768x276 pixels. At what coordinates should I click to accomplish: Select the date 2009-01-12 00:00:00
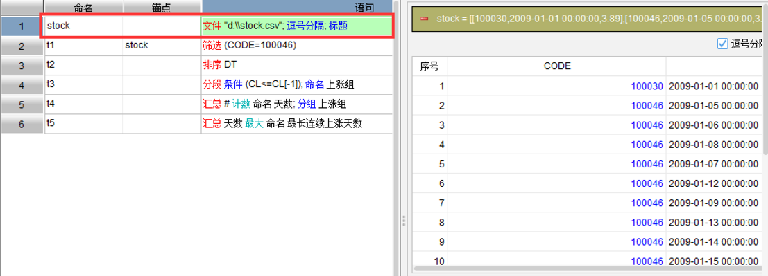click(x=713, y=183)
